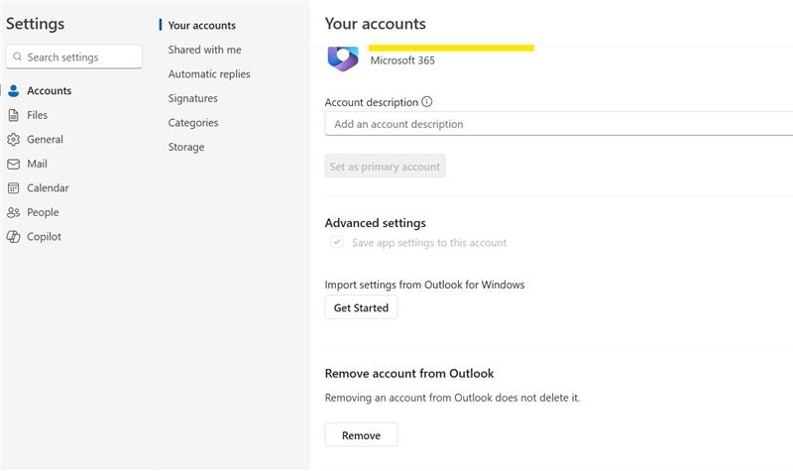Click Import settings from Outlook for Windows text

425,285
